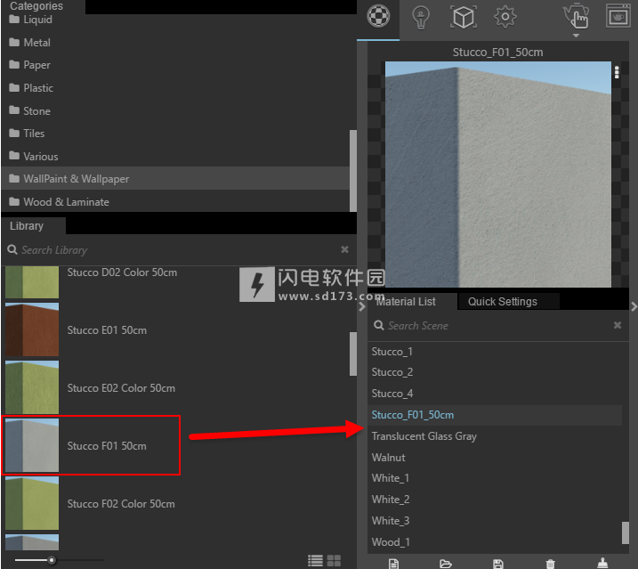Click into the Search Library field
Screen dimensions: 638x569
[x=179, y=249]
